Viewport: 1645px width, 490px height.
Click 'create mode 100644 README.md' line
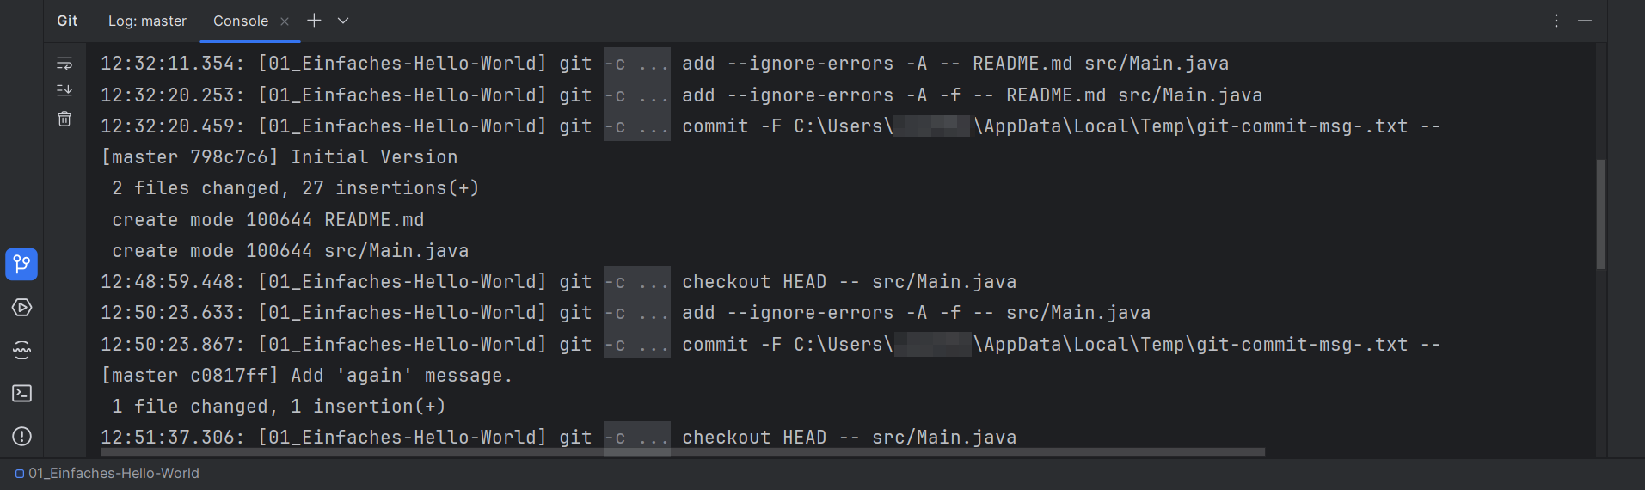(x=267, y=220)
